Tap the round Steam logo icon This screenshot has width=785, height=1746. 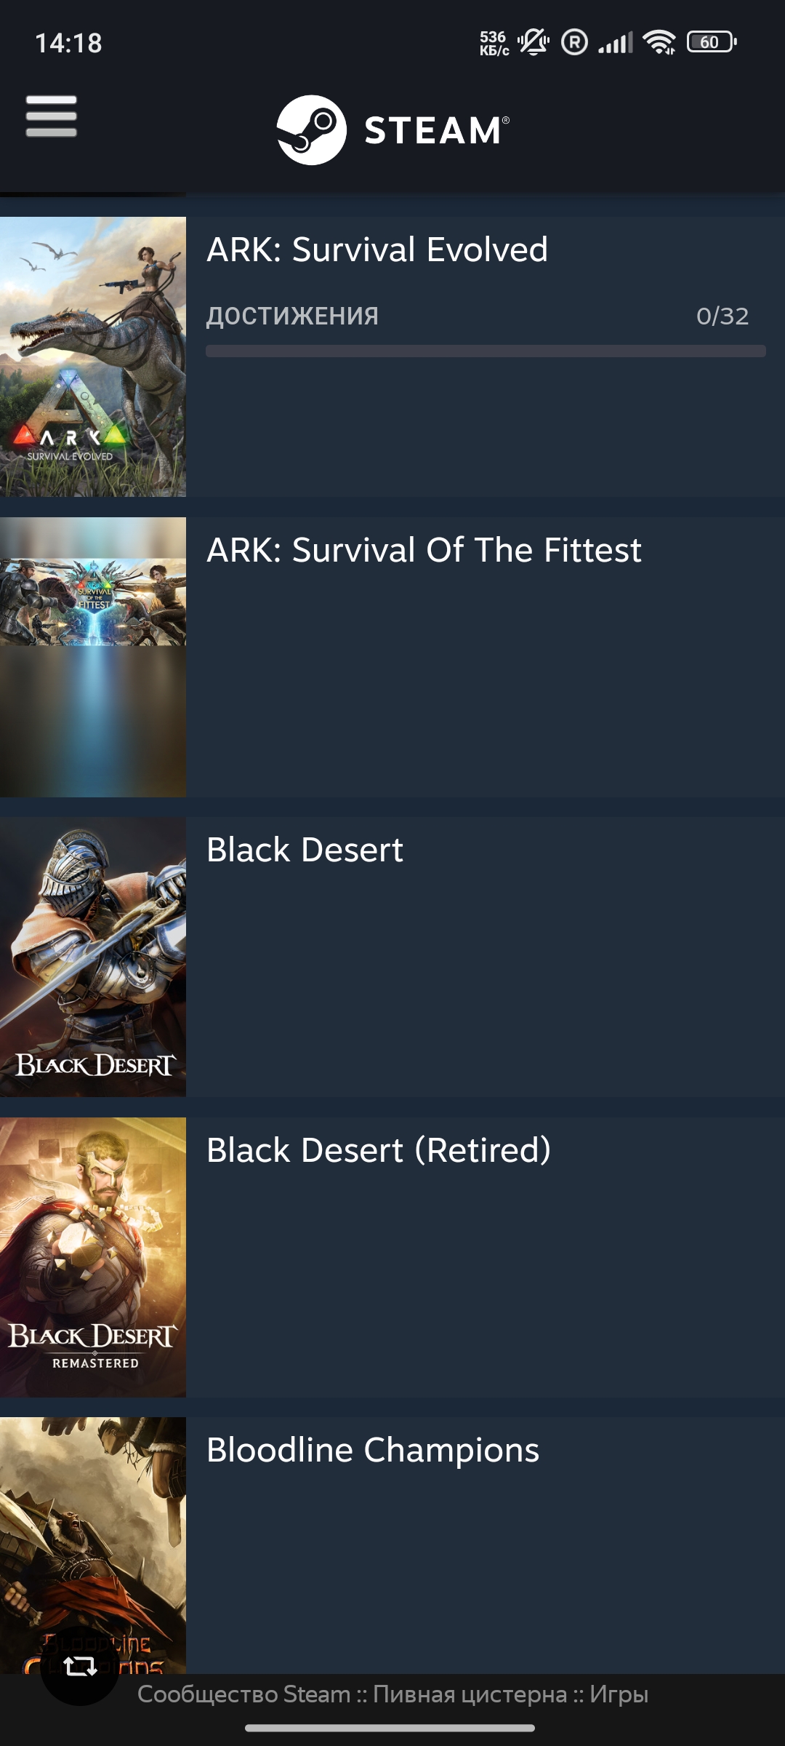pyautogui.click(x=312, y=130)
